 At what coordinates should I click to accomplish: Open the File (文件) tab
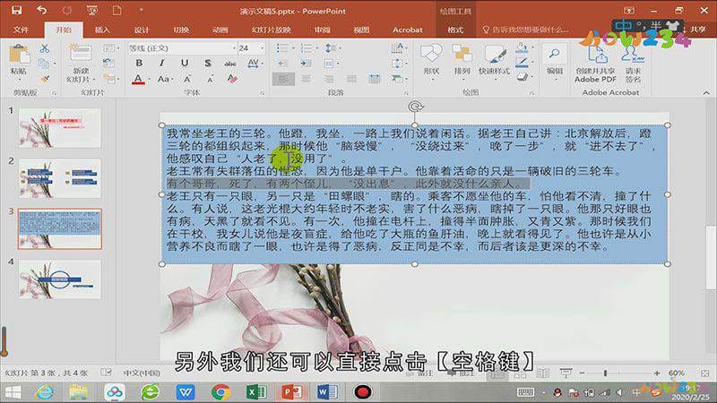21,30
